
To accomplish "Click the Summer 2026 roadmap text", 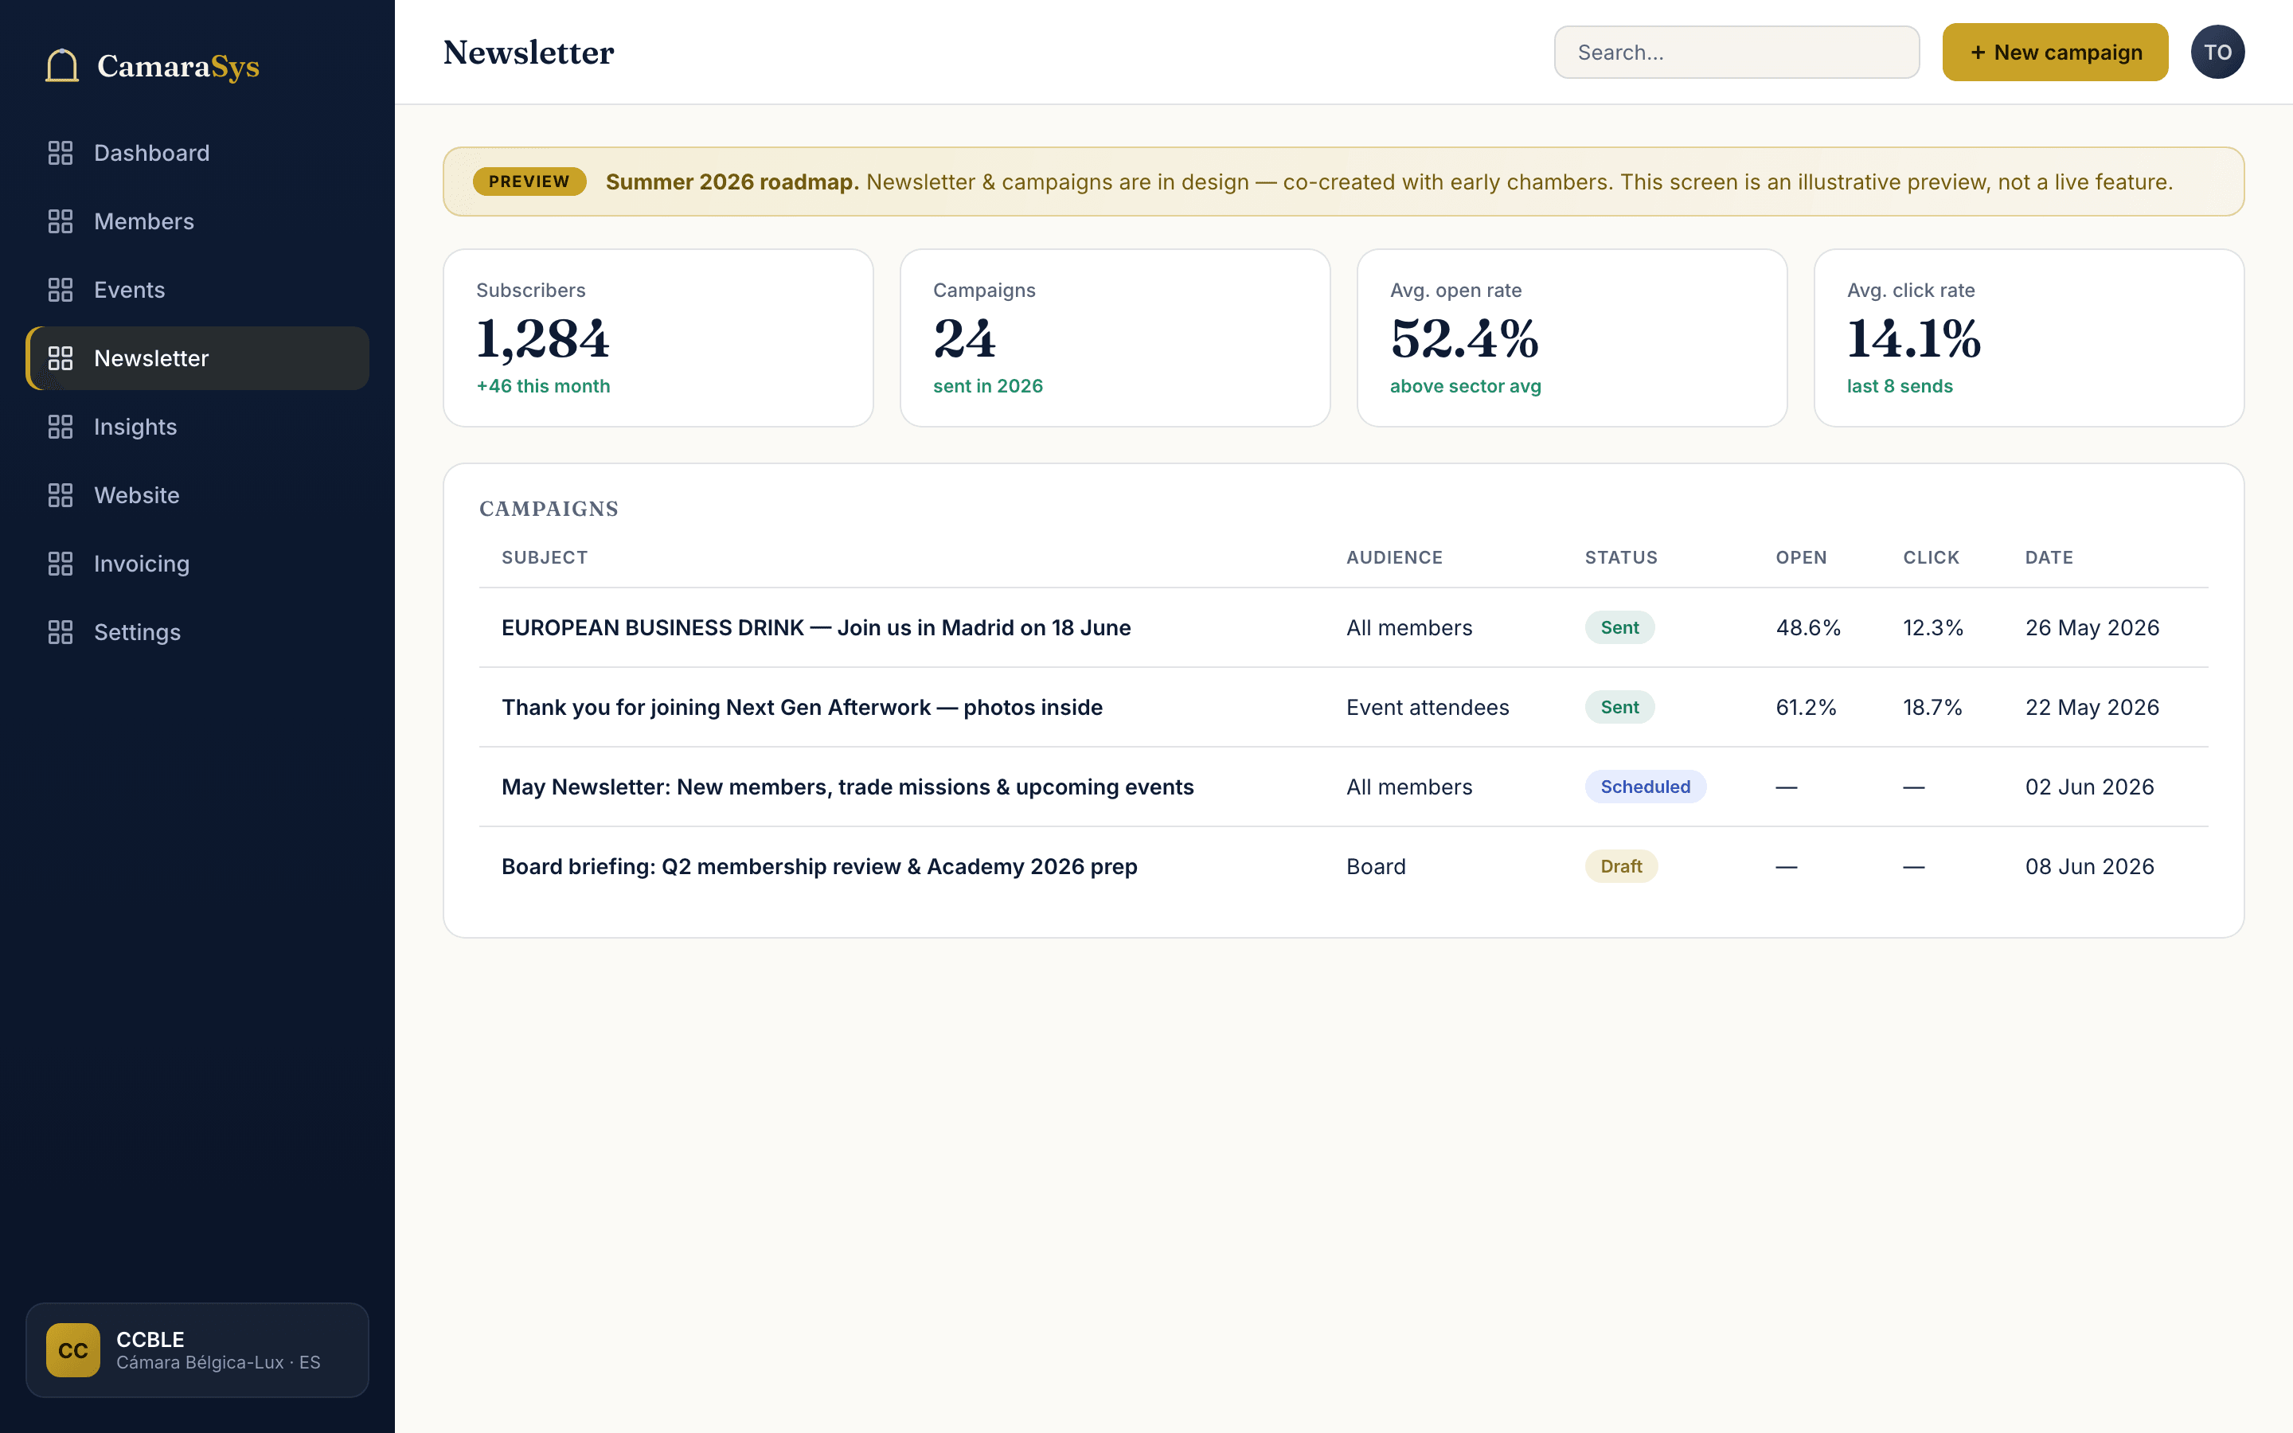I will 732,182.
